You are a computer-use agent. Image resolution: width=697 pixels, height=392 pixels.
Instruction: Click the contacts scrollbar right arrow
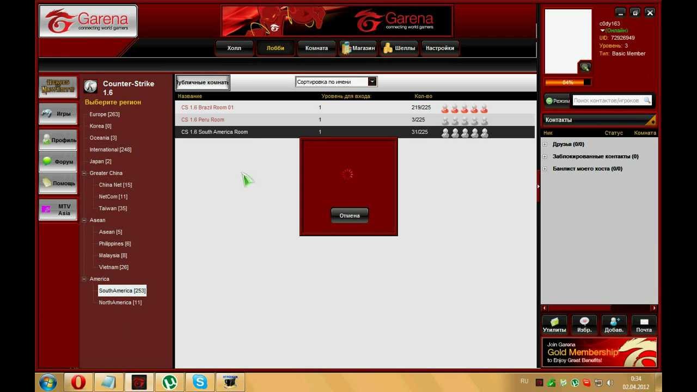point(654,308)
